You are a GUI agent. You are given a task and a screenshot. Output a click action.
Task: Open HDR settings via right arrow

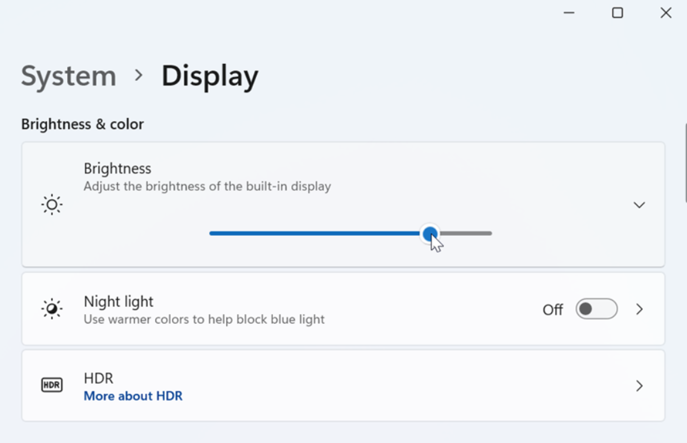pyautogui.click(x=639, y=385)
